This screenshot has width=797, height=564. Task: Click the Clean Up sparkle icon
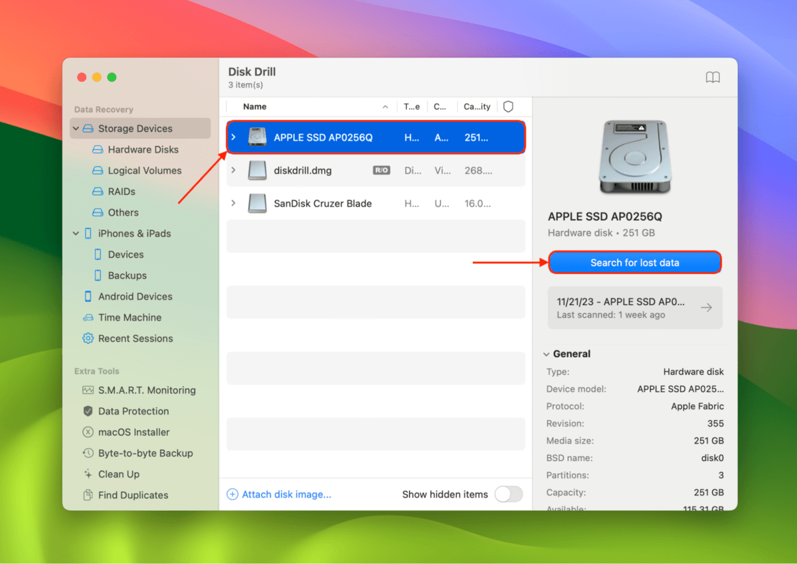pyautogui.click(x=88, y=474)
